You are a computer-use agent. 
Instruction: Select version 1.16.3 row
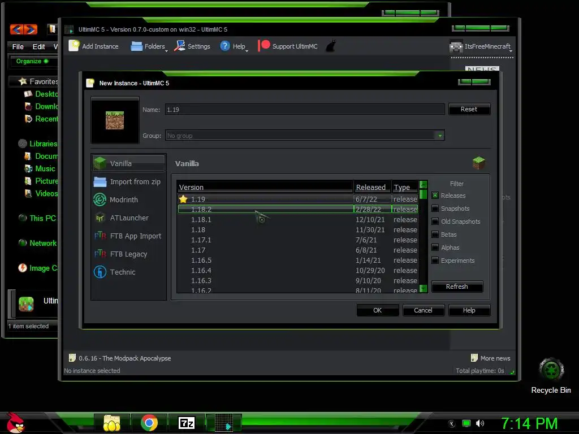(297, 280)
